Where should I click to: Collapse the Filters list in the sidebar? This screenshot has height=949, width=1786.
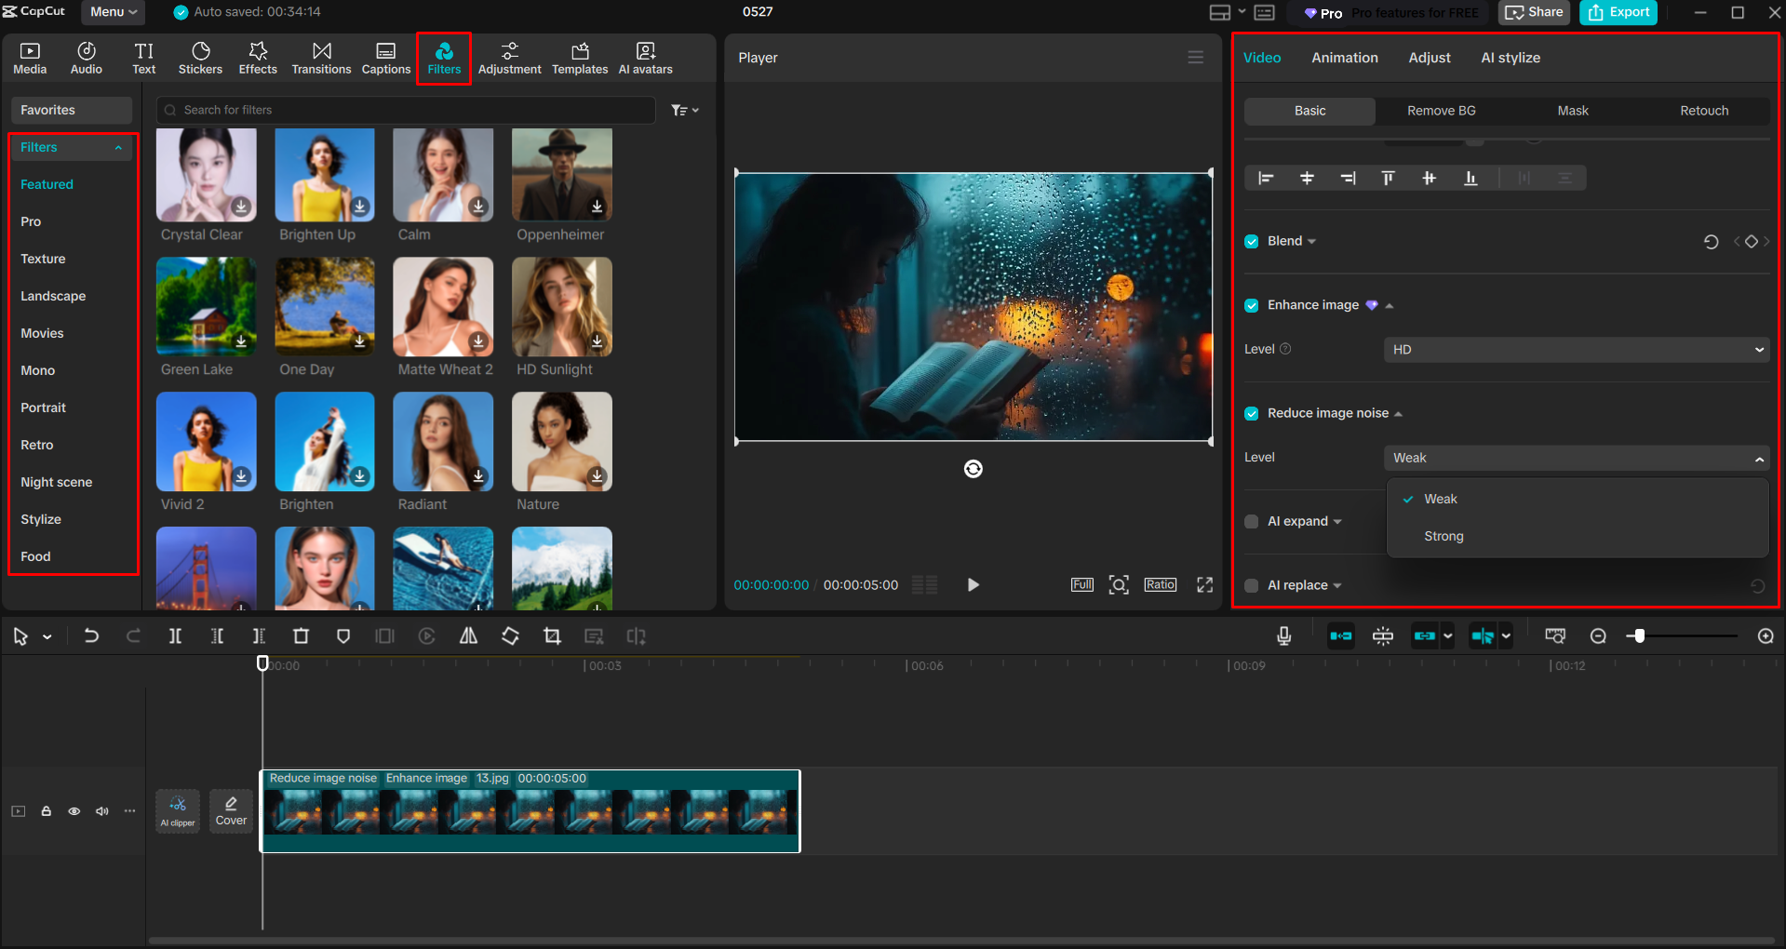(117, 147)
